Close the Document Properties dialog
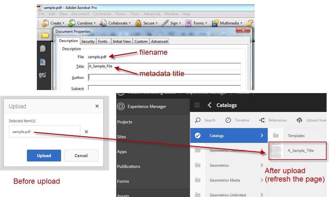The height and width of the screenshot is (197, 330). click(x=243, y=30)
